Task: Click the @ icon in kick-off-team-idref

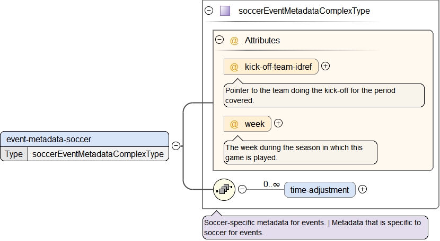Action: click(x=234, y=67)
